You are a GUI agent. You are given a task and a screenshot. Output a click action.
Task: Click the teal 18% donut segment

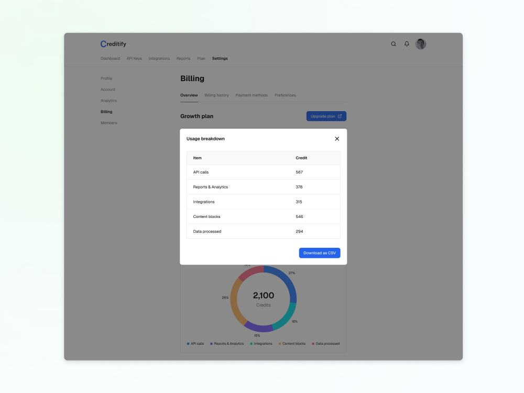pyautogui.click(x=287, y=317)
